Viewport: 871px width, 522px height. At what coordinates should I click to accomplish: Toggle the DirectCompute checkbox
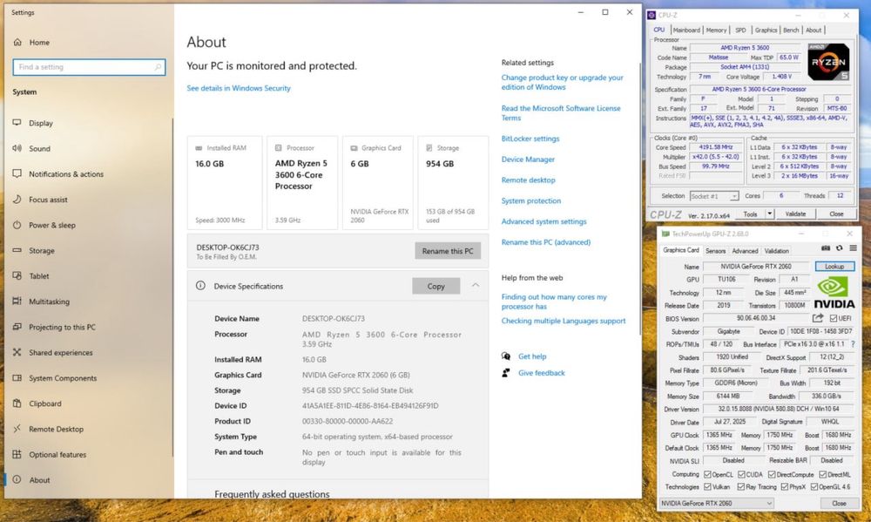(772, 475)
